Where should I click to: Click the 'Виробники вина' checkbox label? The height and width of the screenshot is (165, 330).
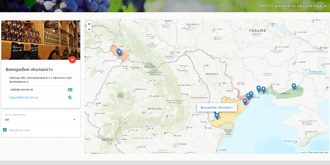20,130
